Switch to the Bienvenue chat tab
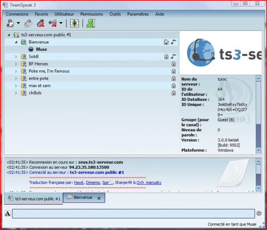 83,197
